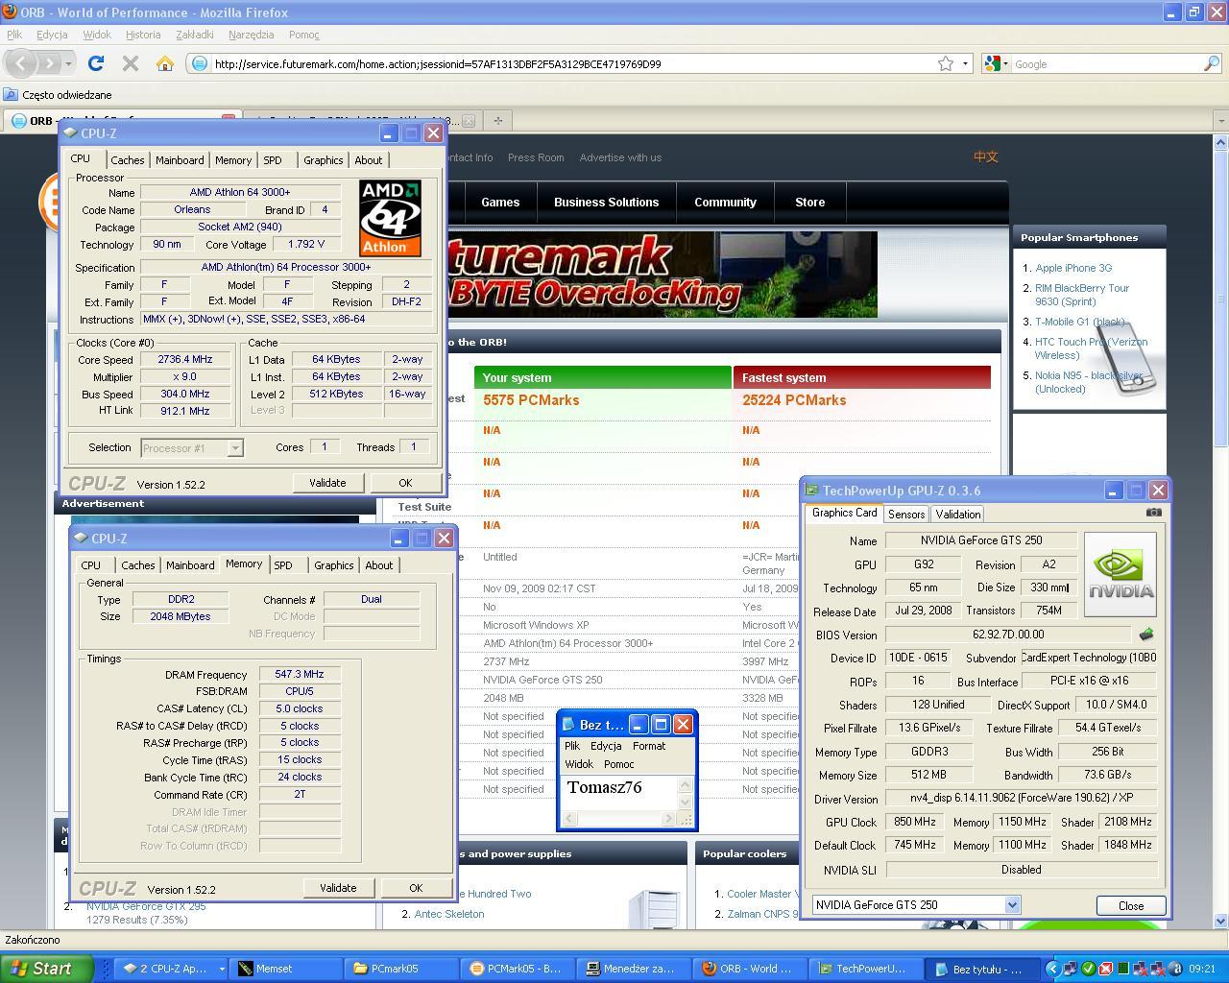Open the CPU-Z taskbar group
This screenshot has width=1229, height=983.
tap(171, 969)
